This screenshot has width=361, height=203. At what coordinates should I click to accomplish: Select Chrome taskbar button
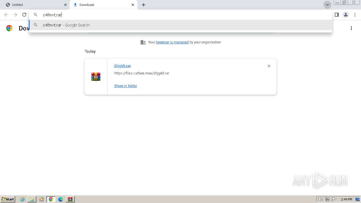[x=51, y=199]
